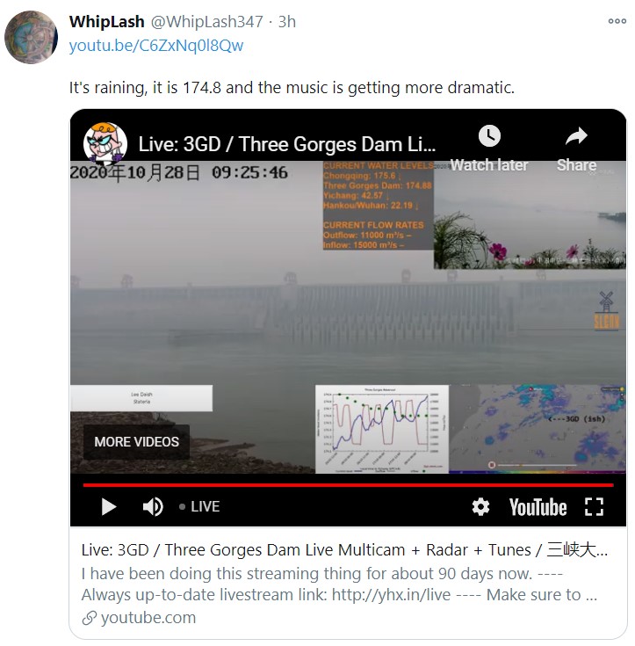Image resolution: width=635 pixels, height=646 pixels.
Task: Click the Dexter channel avatar icon
Action: (105, 144)
